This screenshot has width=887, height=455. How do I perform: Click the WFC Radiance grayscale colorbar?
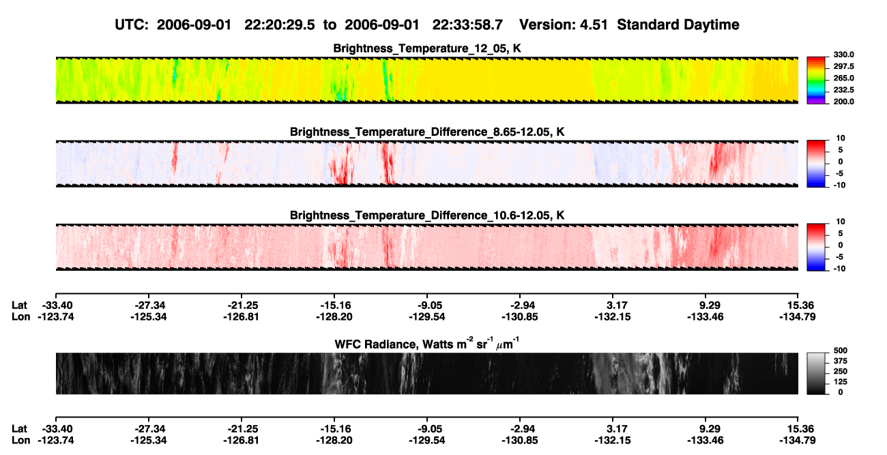point(815,373)
